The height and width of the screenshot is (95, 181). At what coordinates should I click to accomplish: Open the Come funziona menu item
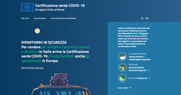coord(40,18)
